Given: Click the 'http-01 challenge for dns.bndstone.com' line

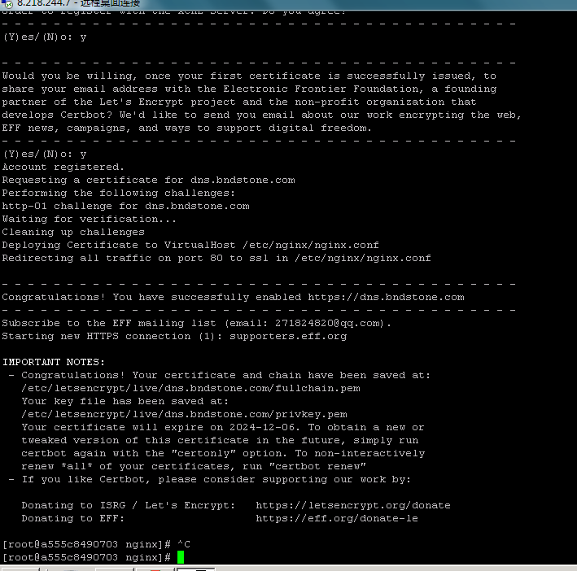Looking at the screenshot, I should point(126,206).
